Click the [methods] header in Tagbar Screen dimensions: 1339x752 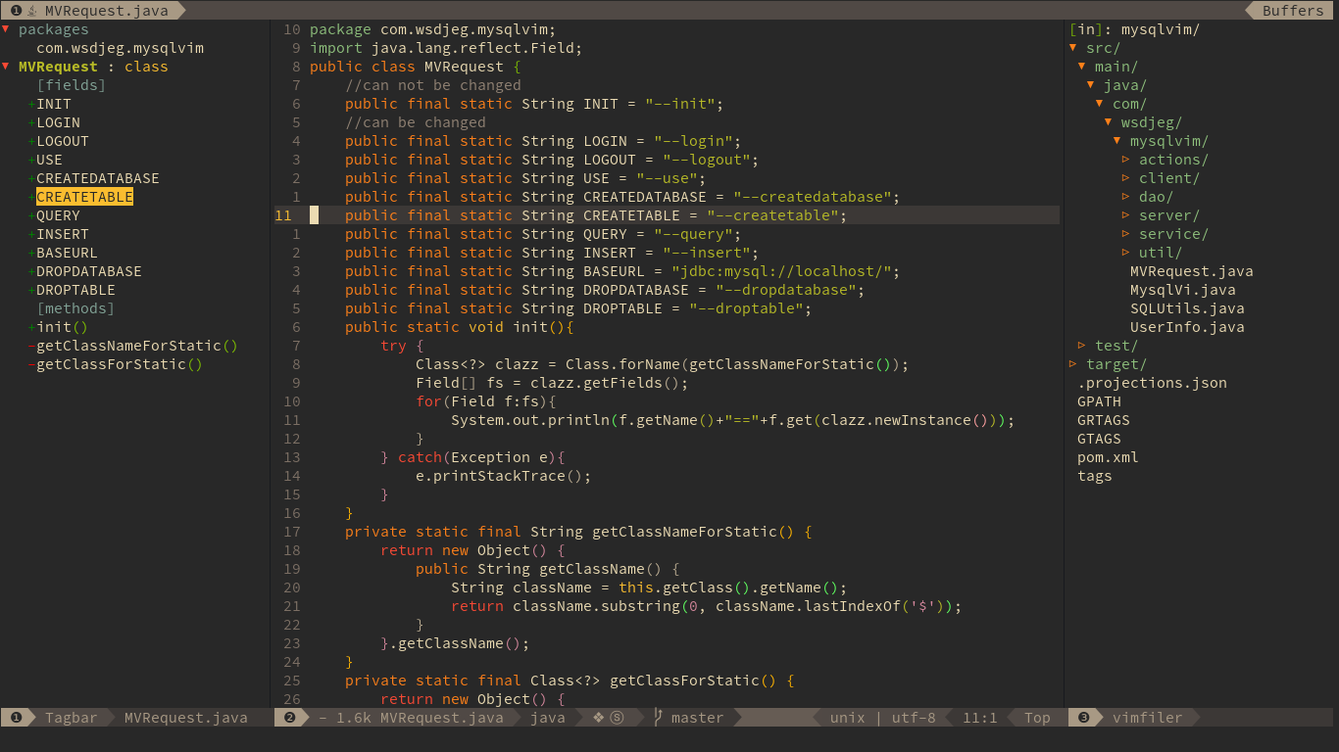pos(75,308)
